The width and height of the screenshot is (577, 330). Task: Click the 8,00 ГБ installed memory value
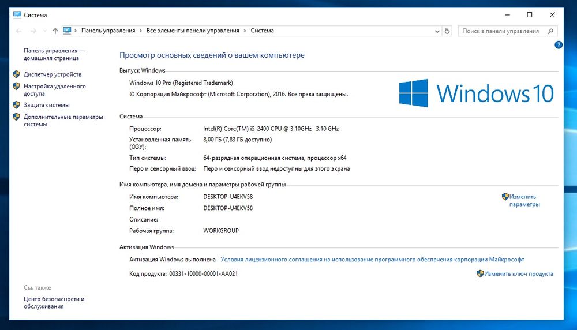click(237, 140)
